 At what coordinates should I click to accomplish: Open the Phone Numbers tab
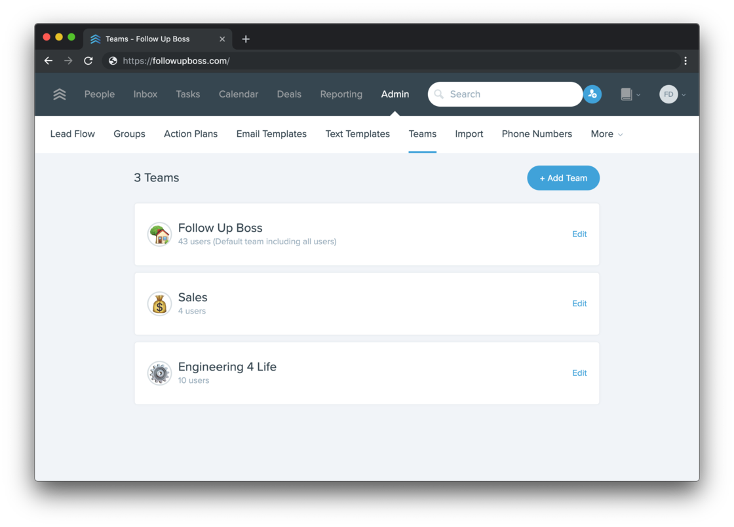point(537,134)
